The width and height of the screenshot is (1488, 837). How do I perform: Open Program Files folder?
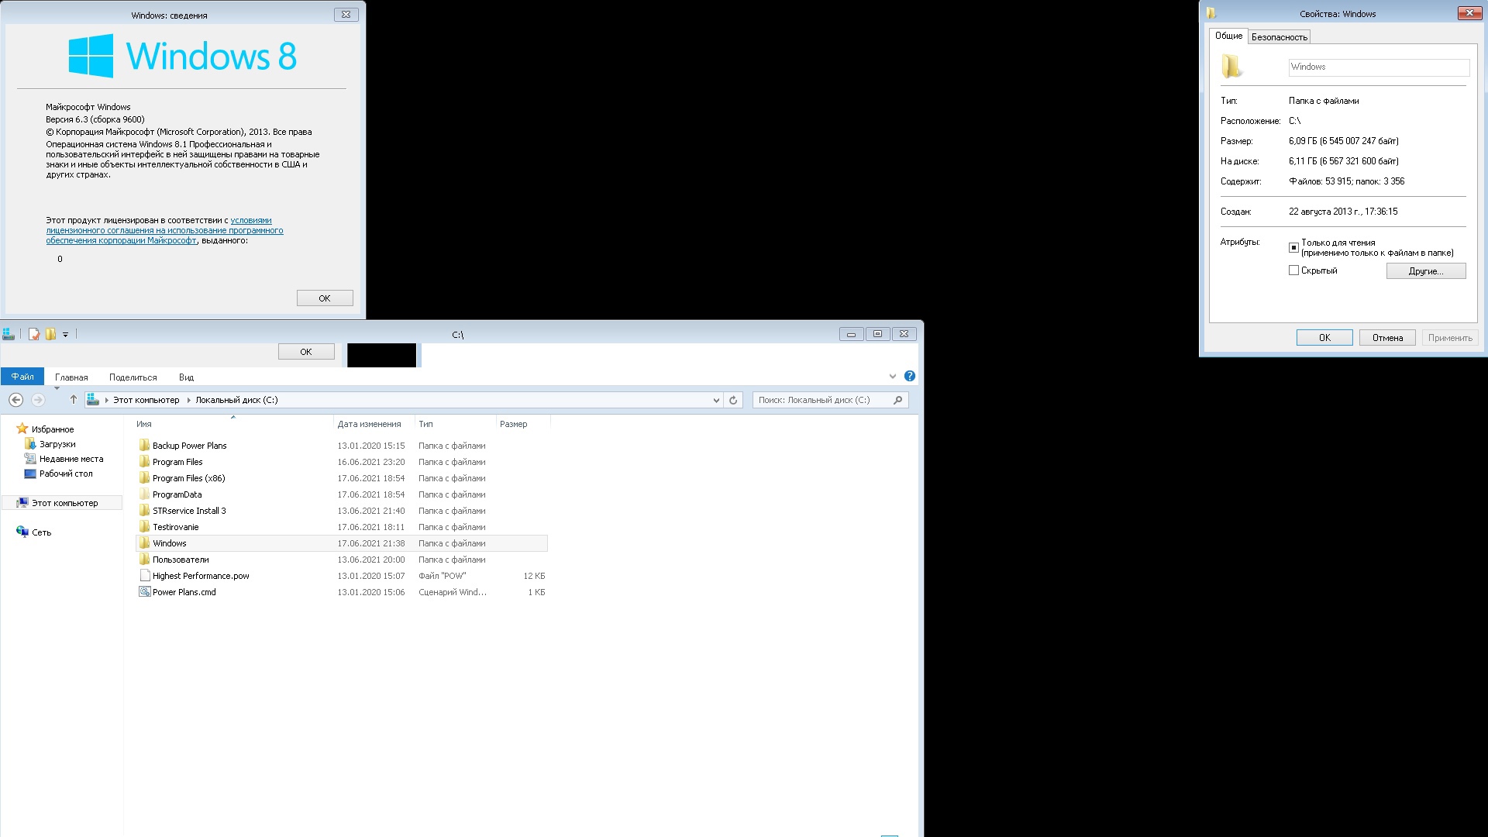[x=177, y=461]
